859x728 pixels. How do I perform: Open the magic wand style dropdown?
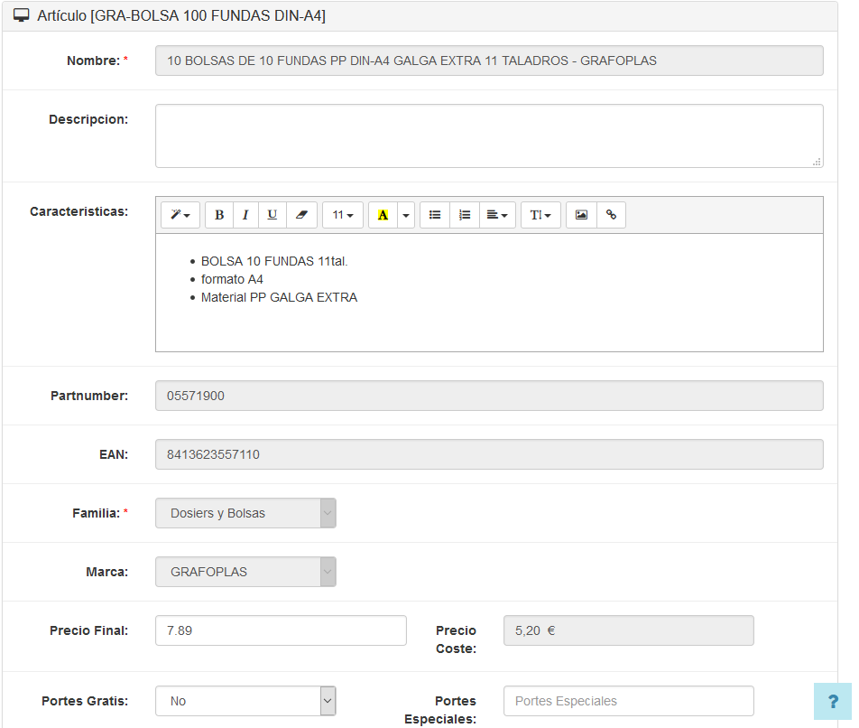point(180,215)
